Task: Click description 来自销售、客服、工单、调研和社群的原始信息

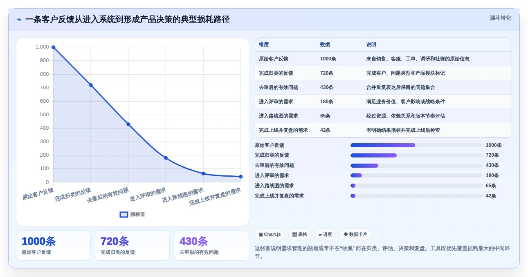Action: click(418, 59)
